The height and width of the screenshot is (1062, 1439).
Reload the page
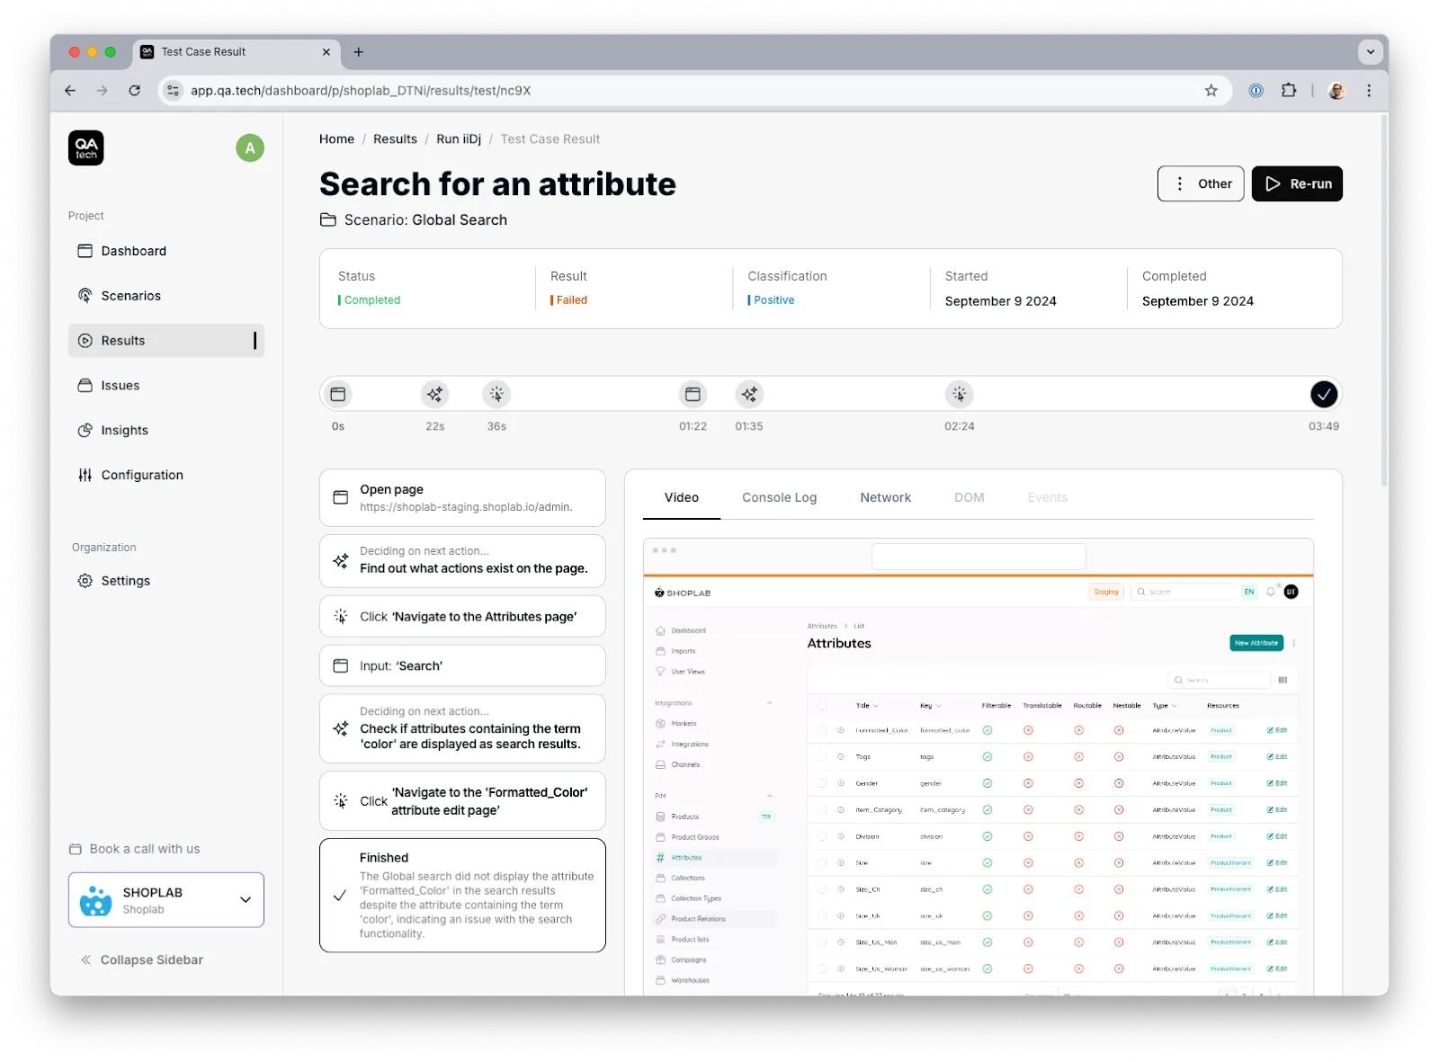[134, 91]
